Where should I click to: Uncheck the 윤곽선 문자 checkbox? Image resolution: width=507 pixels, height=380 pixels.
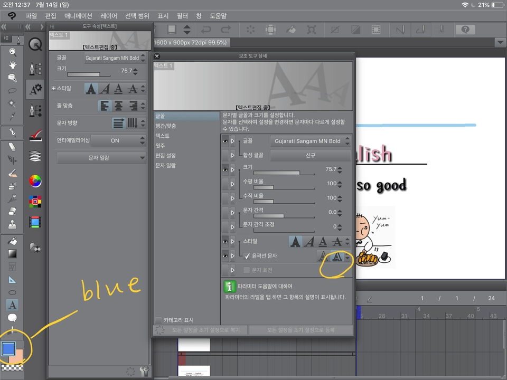(x=247, y=256)
